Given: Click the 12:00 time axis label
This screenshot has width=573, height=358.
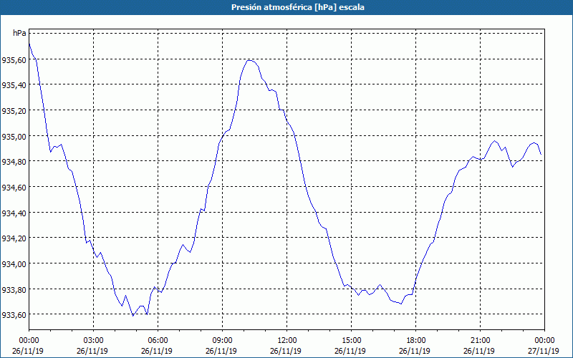Looking at the screenshot, I should tap(287, 341).
